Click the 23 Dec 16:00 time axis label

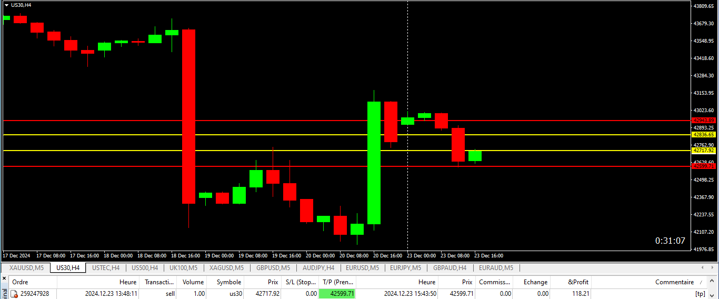point(488,256)
